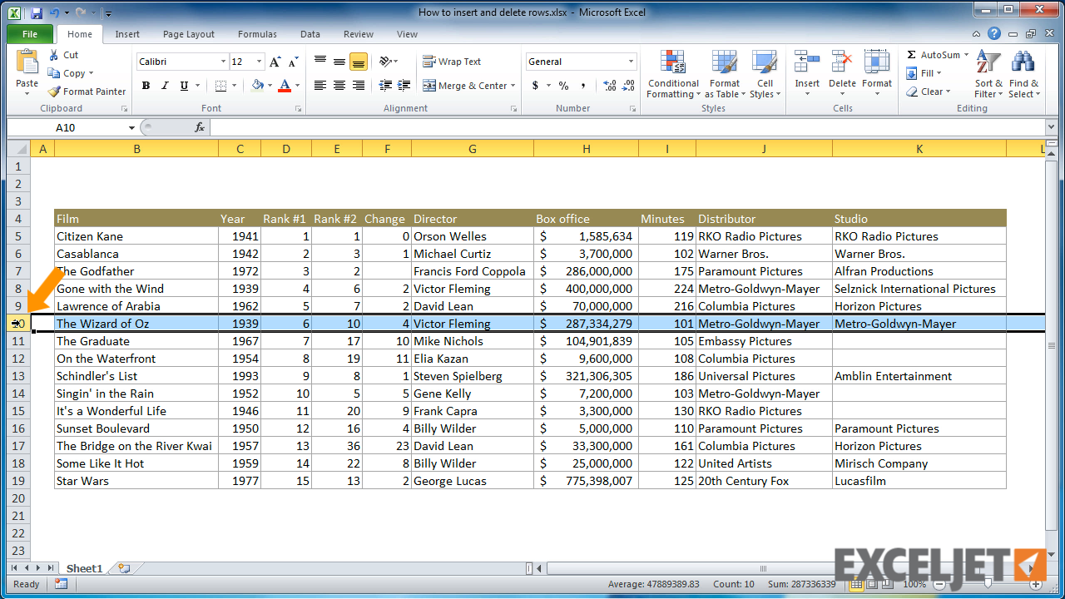Click column header H
The width and height of the screenshot is (1065, 599).
(x=587, y=149)
